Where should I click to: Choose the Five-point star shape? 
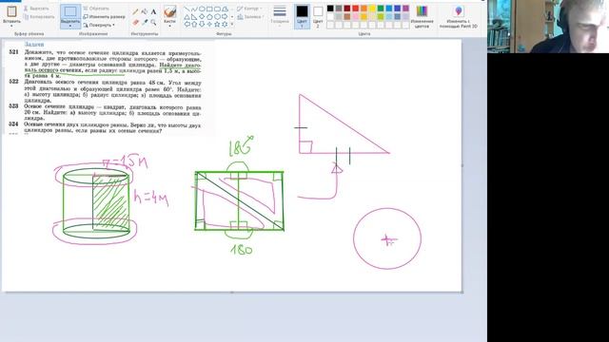(x=217, y=25)
